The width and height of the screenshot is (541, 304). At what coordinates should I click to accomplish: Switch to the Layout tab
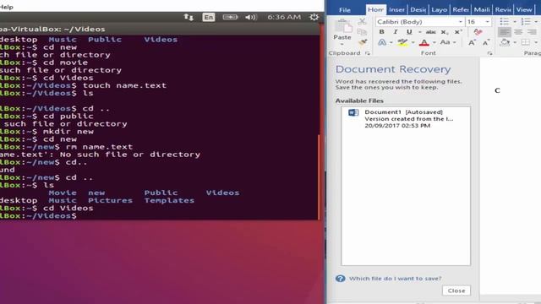point(440,9)
